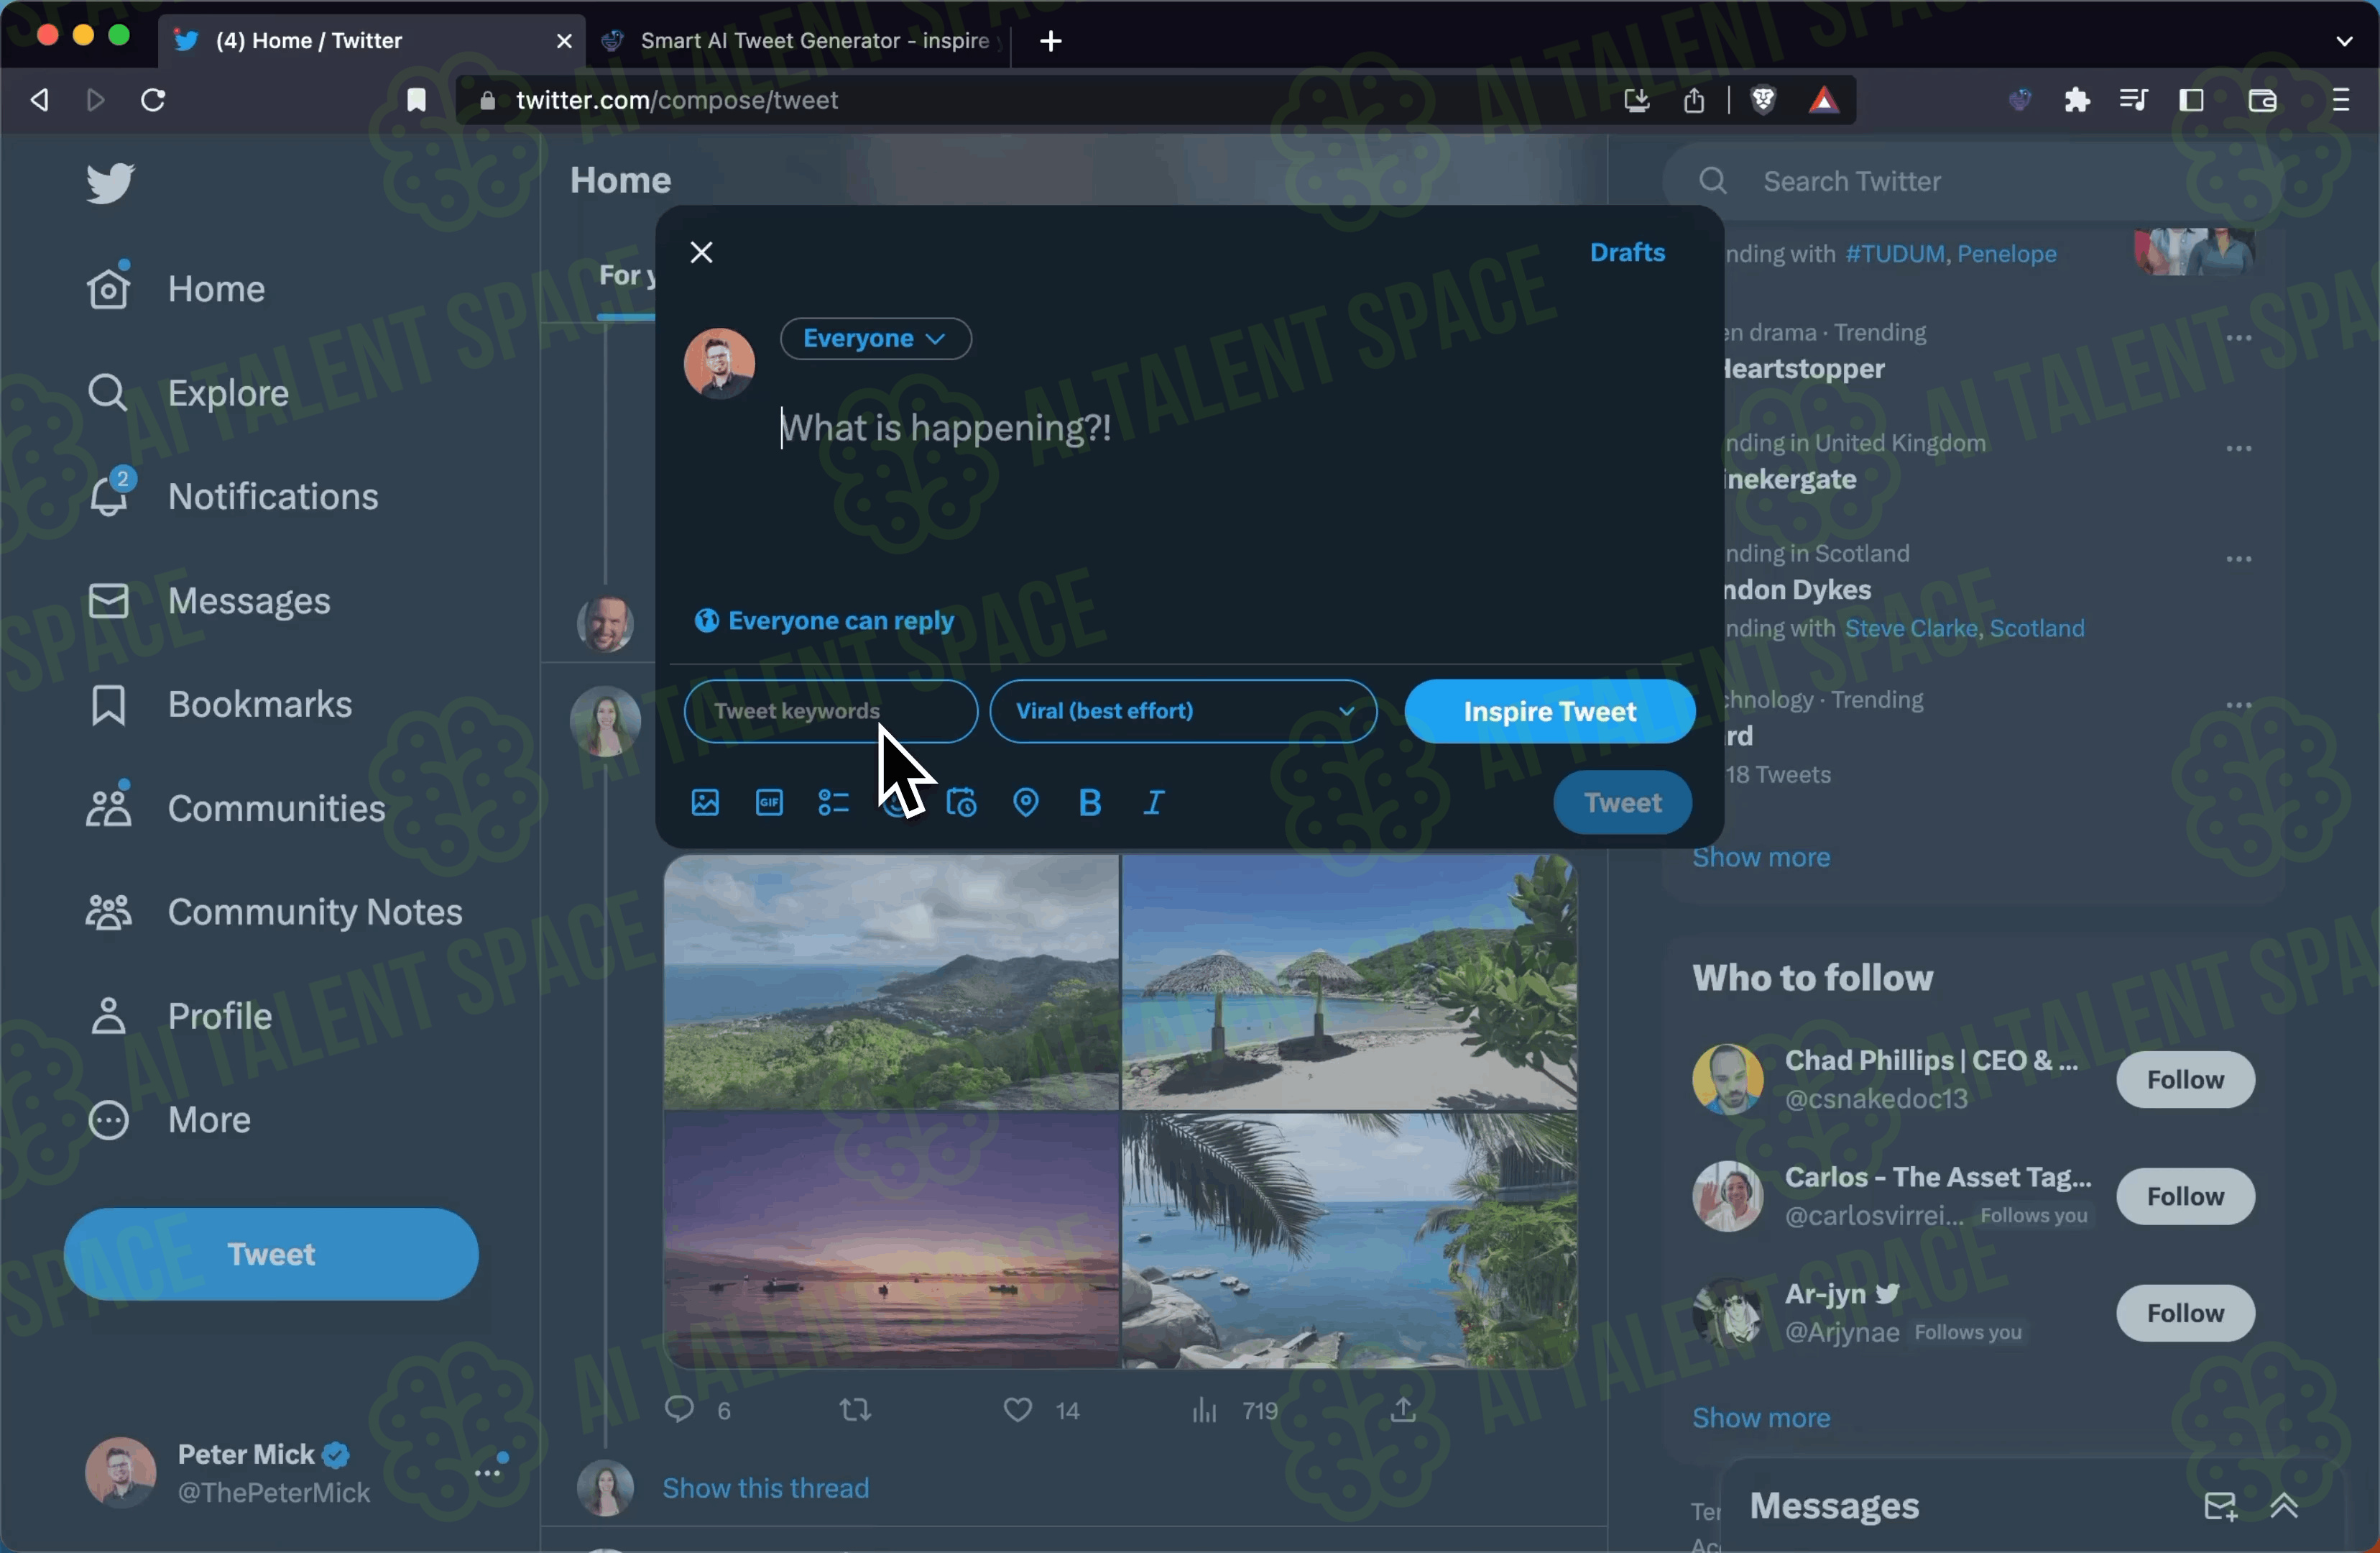Viewport: 2380px width, 1553px height.
Task: Follow Chad Phillips
Action: click(x=2185, y=1080)
